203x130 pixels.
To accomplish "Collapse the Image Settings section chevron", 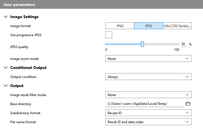I will (x=6, y=17).
